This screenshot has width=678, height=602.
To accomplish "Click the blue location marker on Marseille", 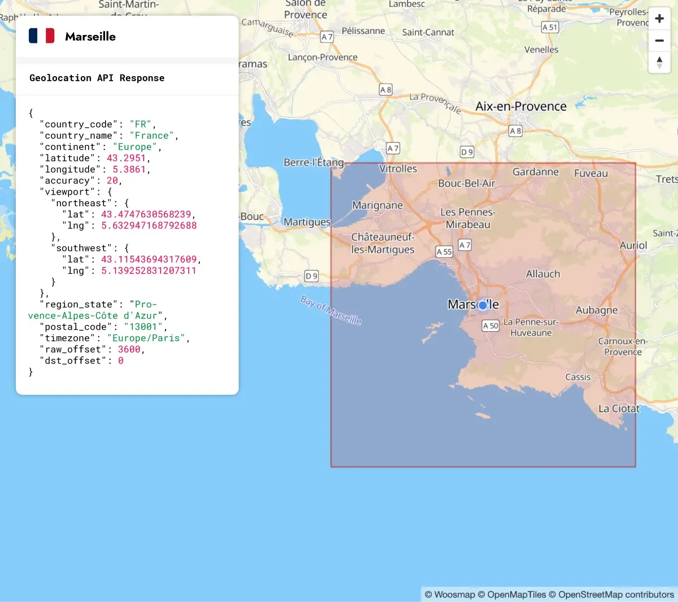I will [x=483, y=305].
